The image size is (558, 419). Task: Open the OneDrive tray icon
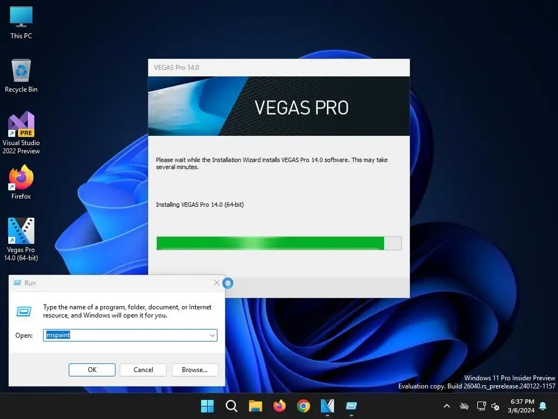pyautogui.click(x=464, y=406)
